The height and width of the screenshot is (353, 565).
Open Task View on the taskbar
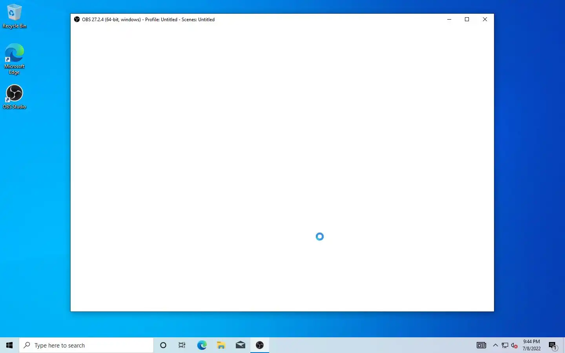click(x=182, y=345)
